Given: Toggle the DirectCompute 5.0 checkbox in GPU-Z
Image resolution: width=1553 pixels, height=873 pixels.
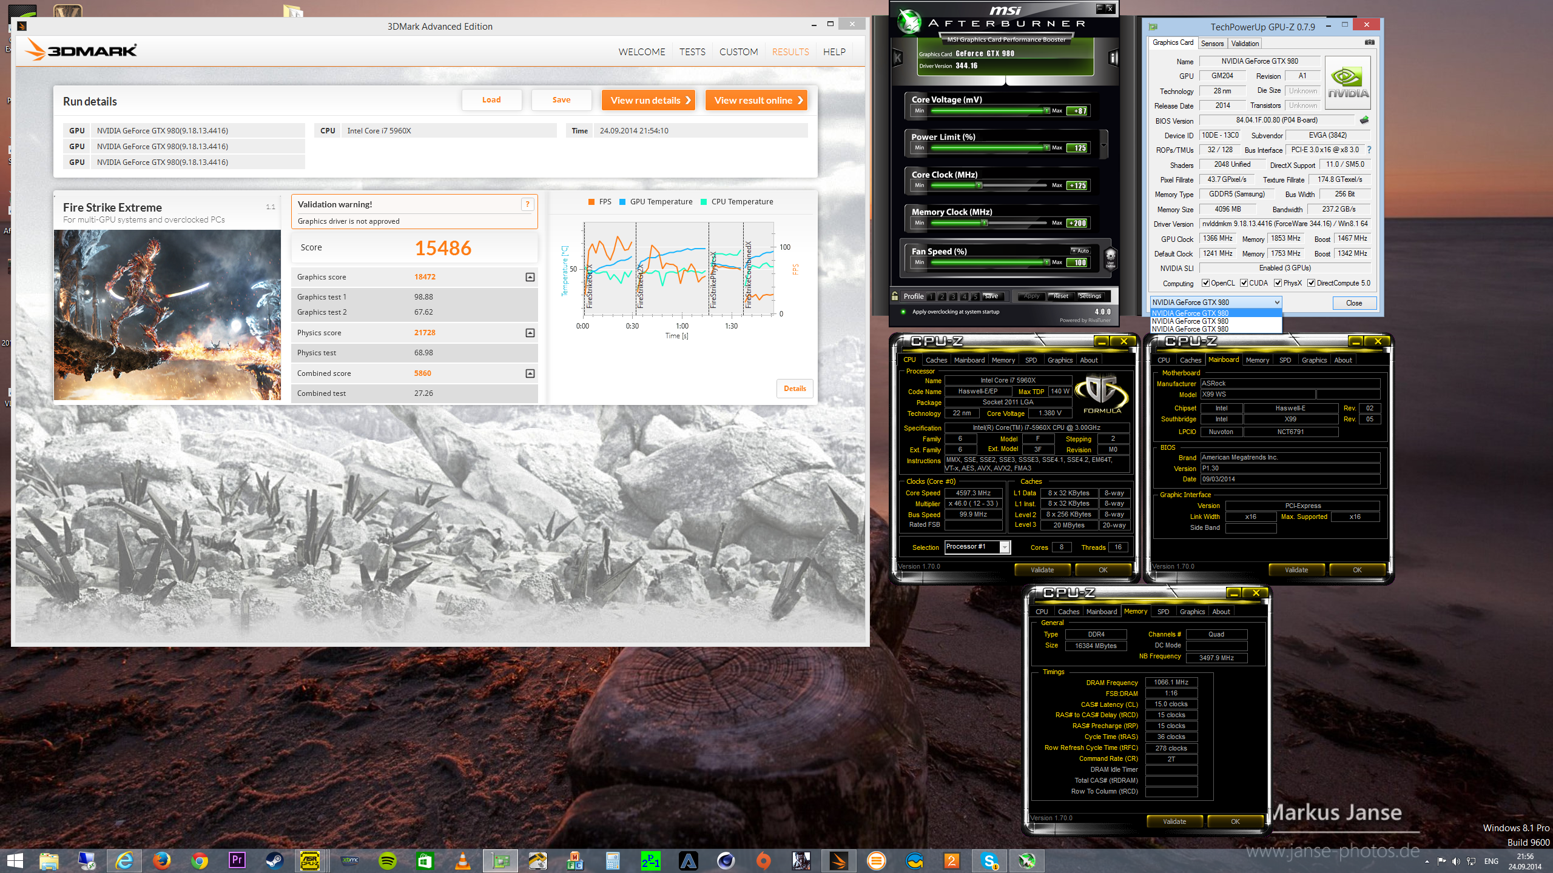Looking at the screenshot, I should [1311, 283].
